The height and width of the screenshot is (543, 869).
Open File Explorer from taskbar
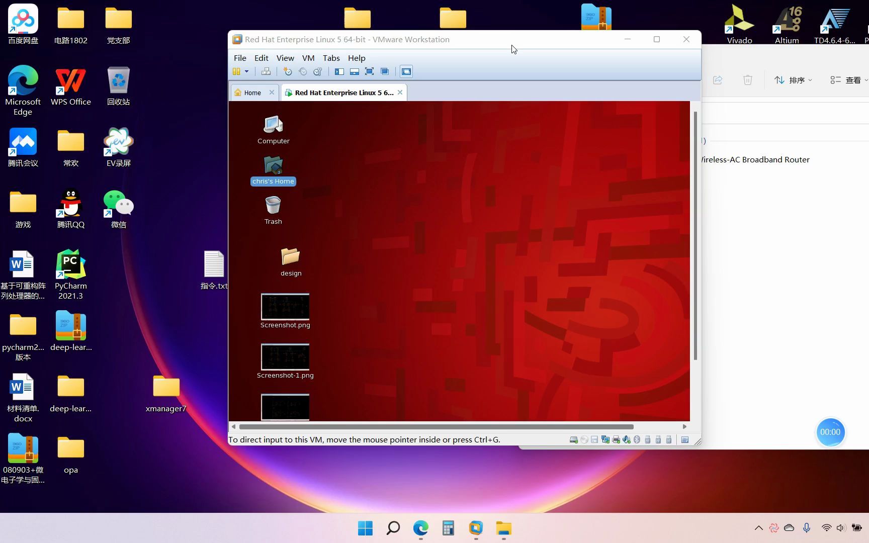[503, 528]
